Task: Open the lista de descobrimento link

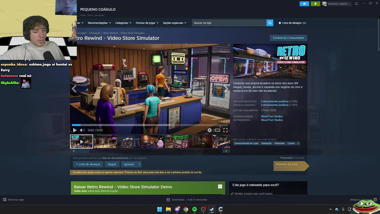Action: pyautogui.click(x=115, y=158)
